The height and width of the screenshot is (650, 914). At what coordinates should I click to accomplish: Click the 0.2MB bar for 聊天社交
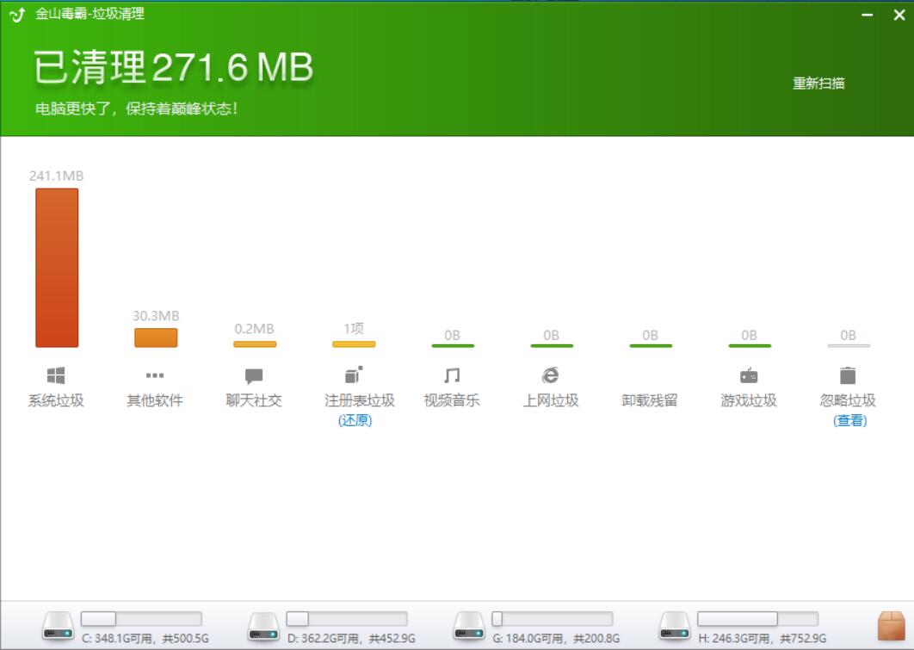(255, 344)
